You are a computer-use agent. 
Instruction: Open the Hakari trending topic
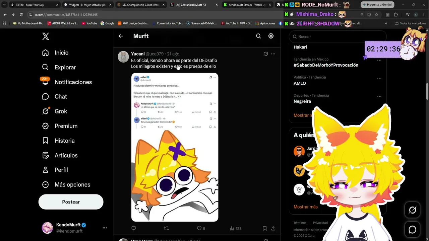(300, 47)
